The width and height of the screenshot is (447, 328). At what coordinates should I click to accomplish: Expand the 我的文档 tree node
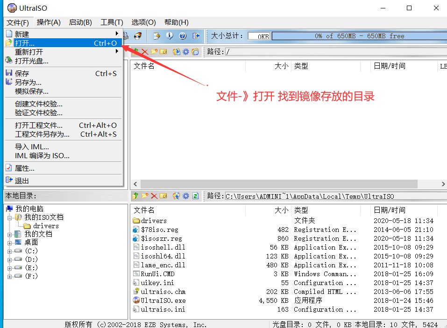click(10, 235)
